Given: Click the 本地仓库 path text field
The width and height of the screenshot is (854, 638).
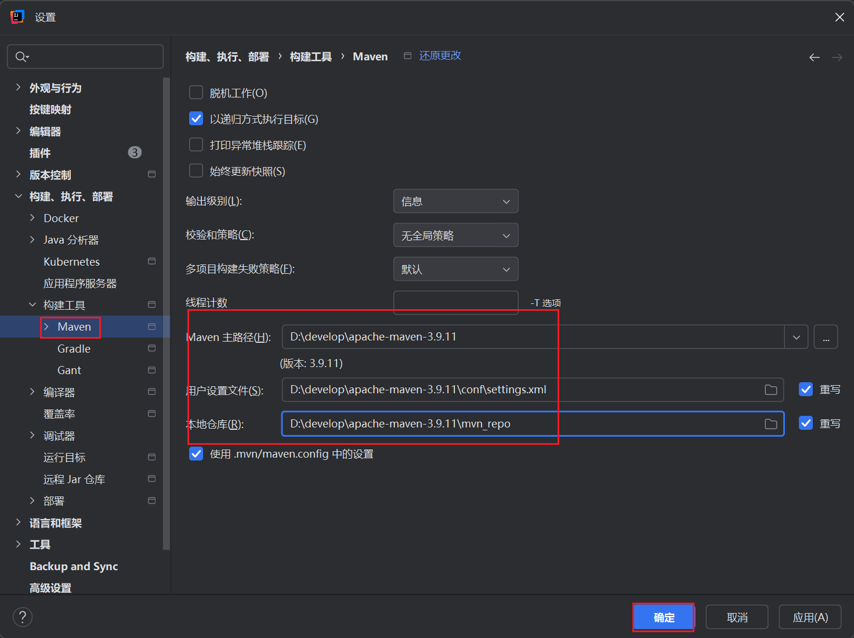Looking at the screenshot, I should [533, 424].
